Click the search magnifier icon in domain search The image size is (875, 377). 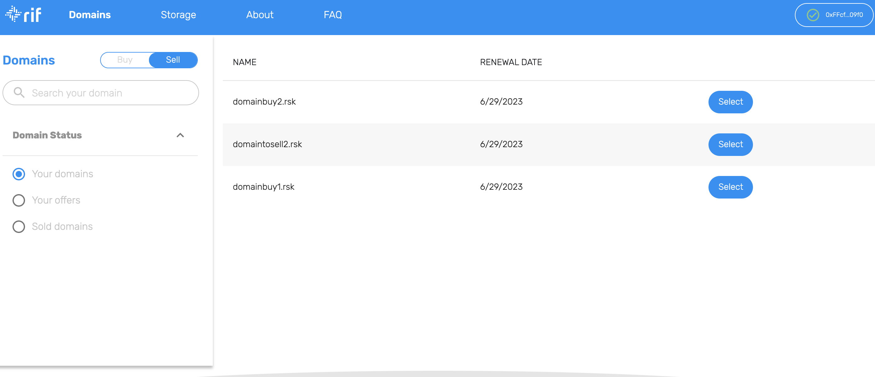tap(19, 93)
